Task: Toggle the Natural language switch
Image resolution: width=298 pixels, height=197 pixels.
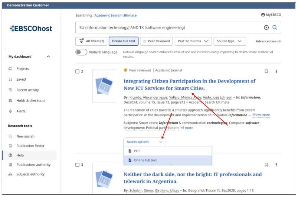Action: tap(81, 52)
